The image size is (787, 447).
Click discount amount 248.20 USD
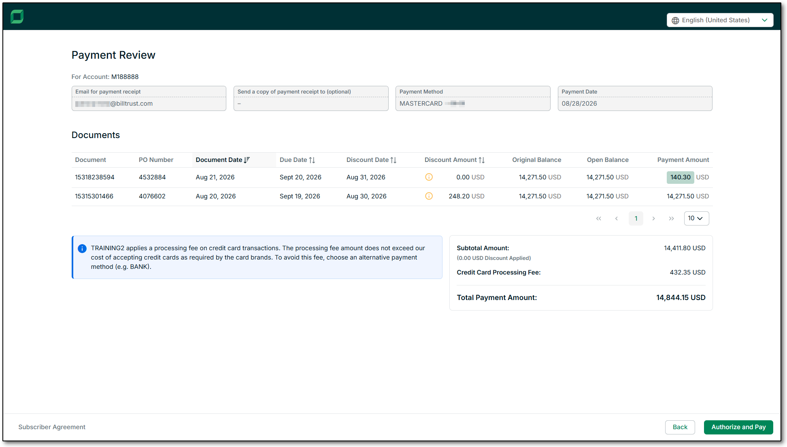[x=466, y=196]
